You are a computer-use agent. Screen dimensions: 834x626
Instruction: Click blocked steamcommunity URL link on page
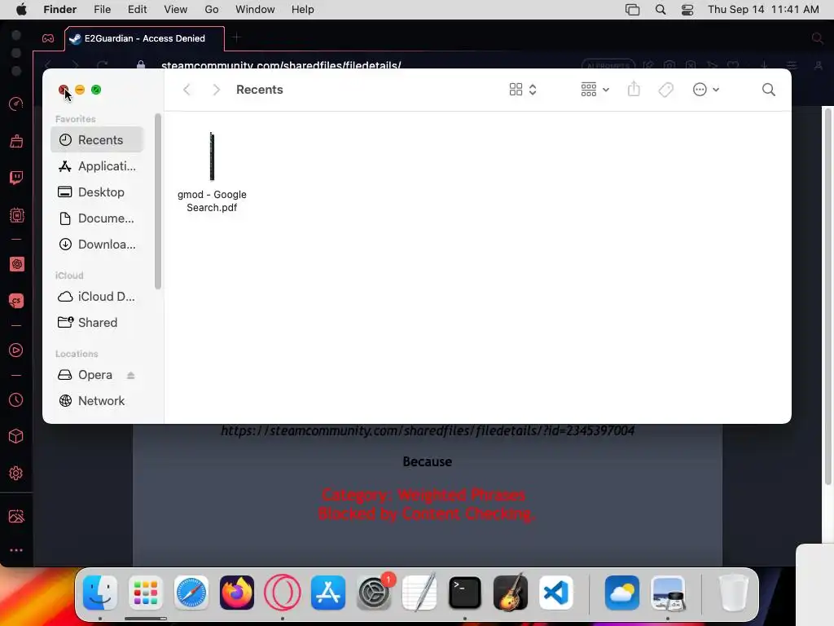click(428, 430)
